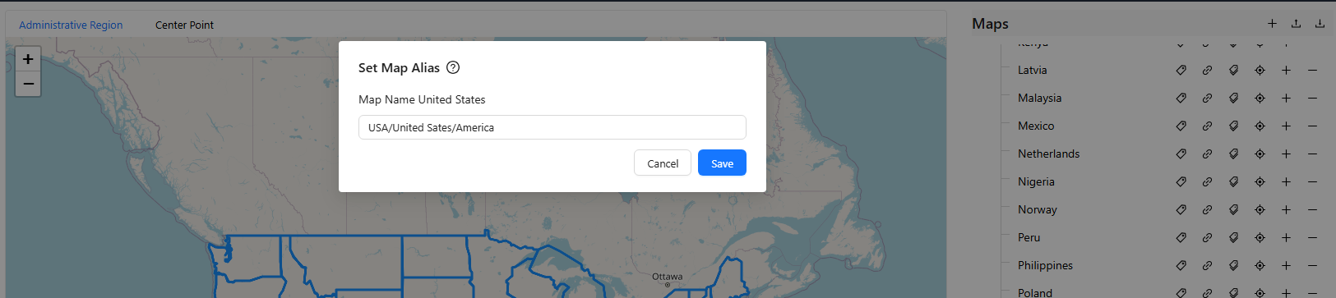The height and width of the screenshot is (298, 1336).
Task: Click the locate target icon for Netherlands
Action: tap(1260, 154)
